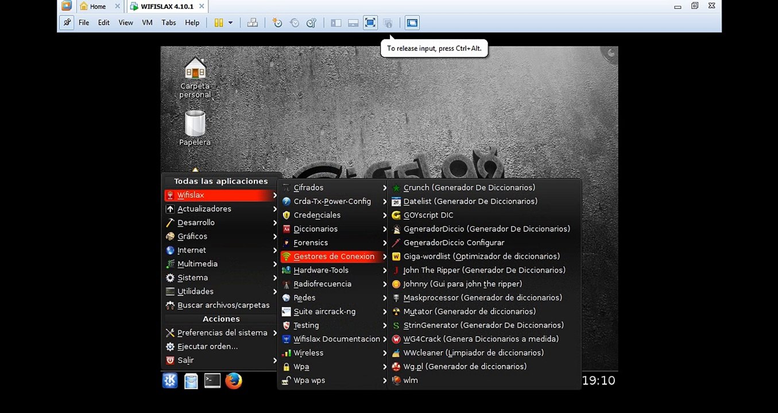
Task: Click the VMware pause power icon
Action: coord(219,23)
